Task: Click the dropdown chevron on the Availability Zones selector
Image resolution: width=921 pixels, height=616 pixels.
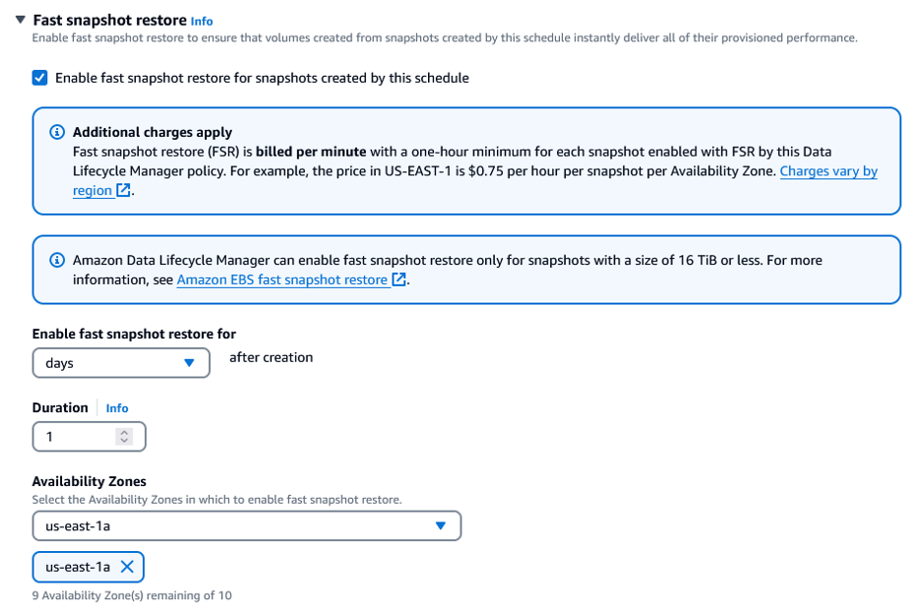Action: [441, 525]
